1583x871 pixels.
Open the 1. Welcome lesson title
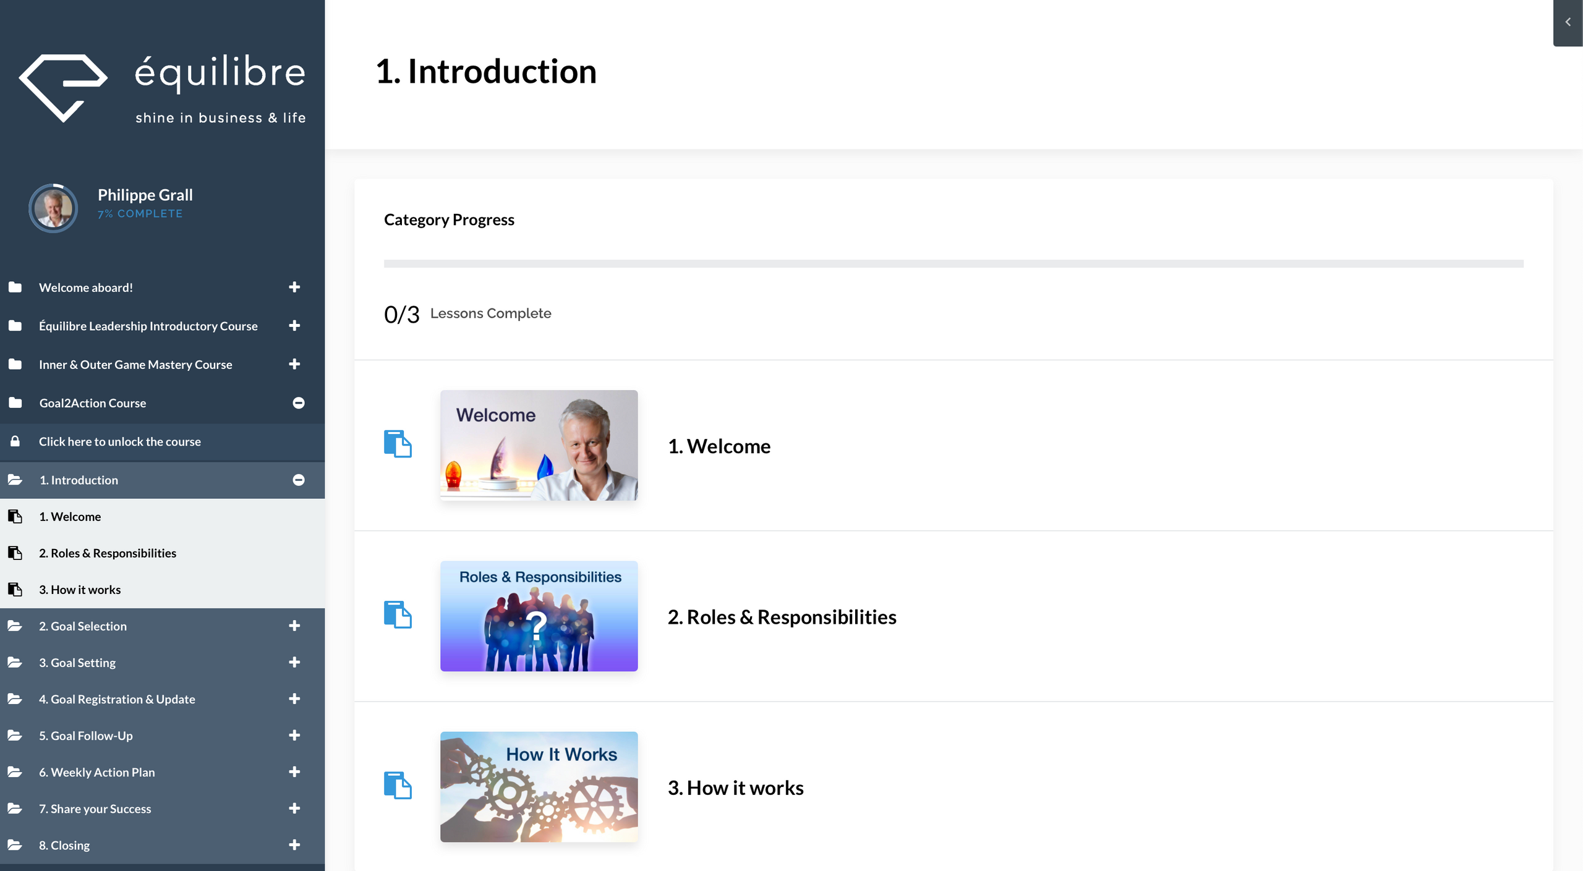click(719, 446)
